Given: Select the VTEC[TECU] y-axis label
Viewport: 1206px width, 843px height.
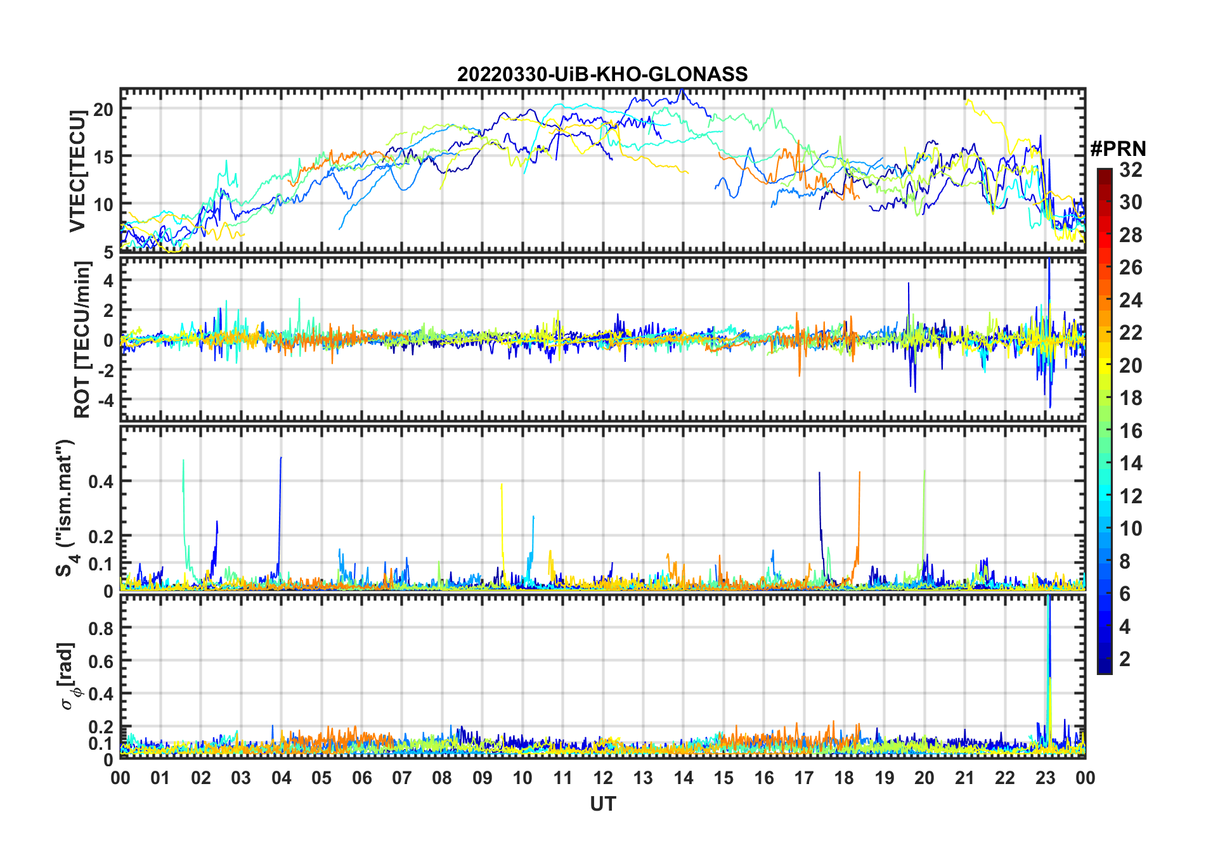Looking at the screenshot, I should [x=77, y=171].
